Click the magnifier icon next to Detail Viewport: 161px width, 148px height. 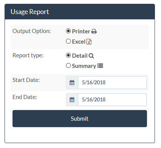click(91, 56)
